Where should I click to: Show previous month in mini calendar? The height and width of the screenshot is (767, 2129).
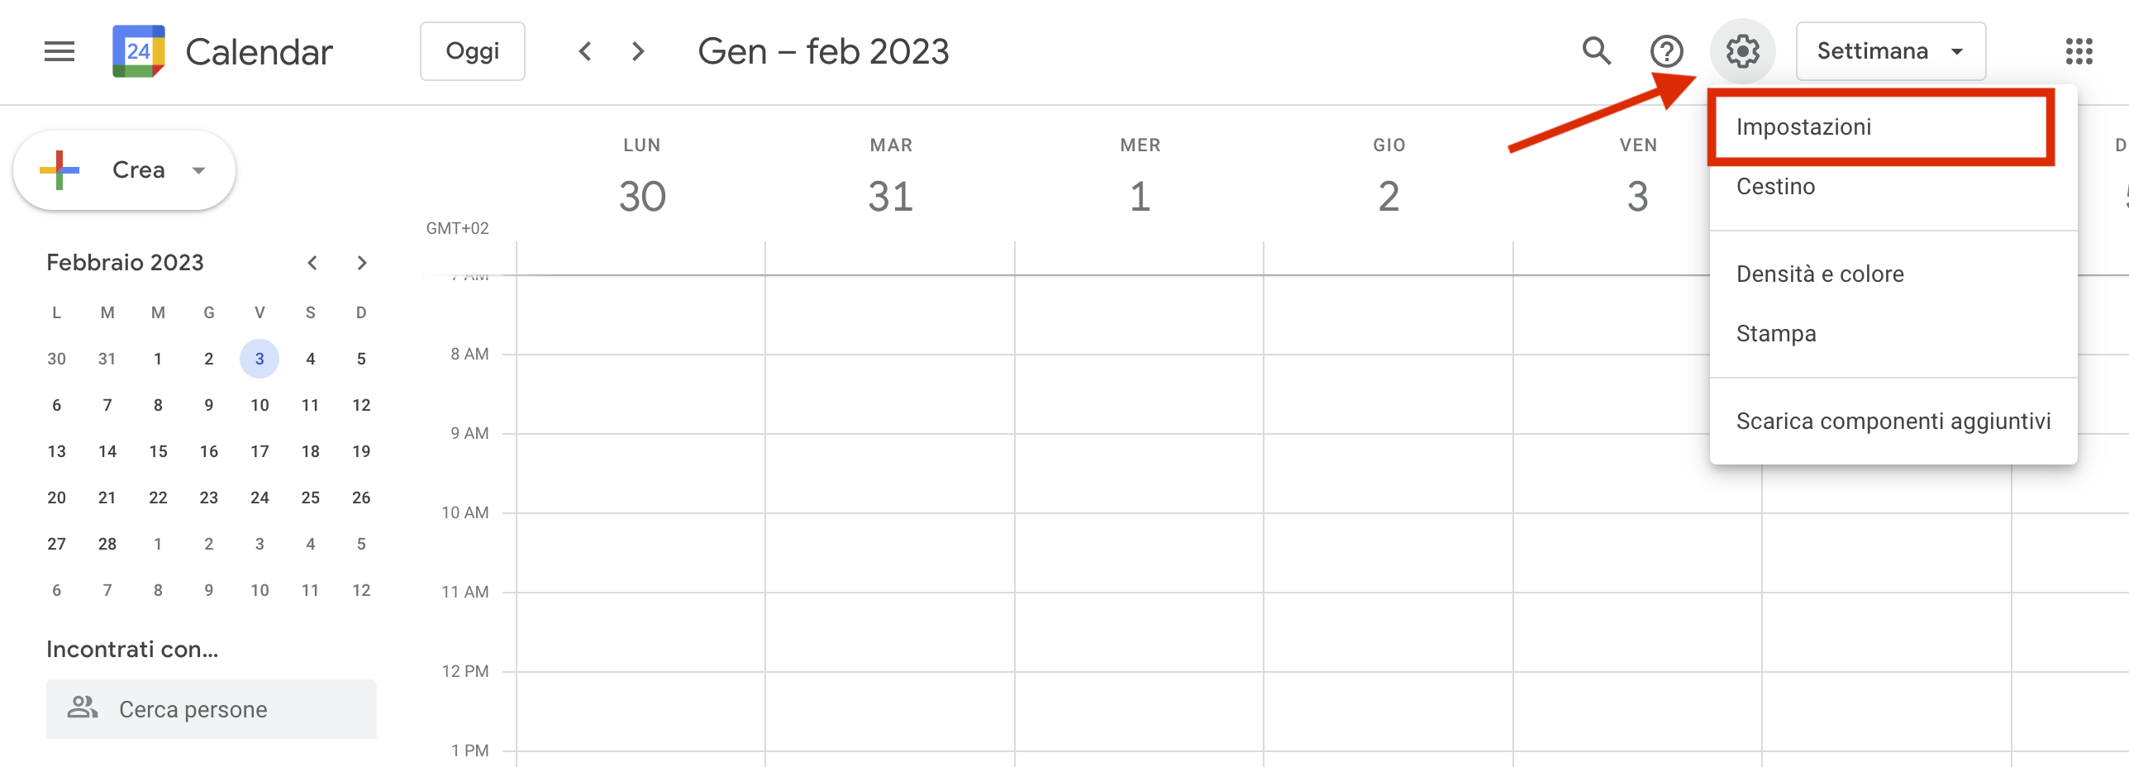click(312, 263)
